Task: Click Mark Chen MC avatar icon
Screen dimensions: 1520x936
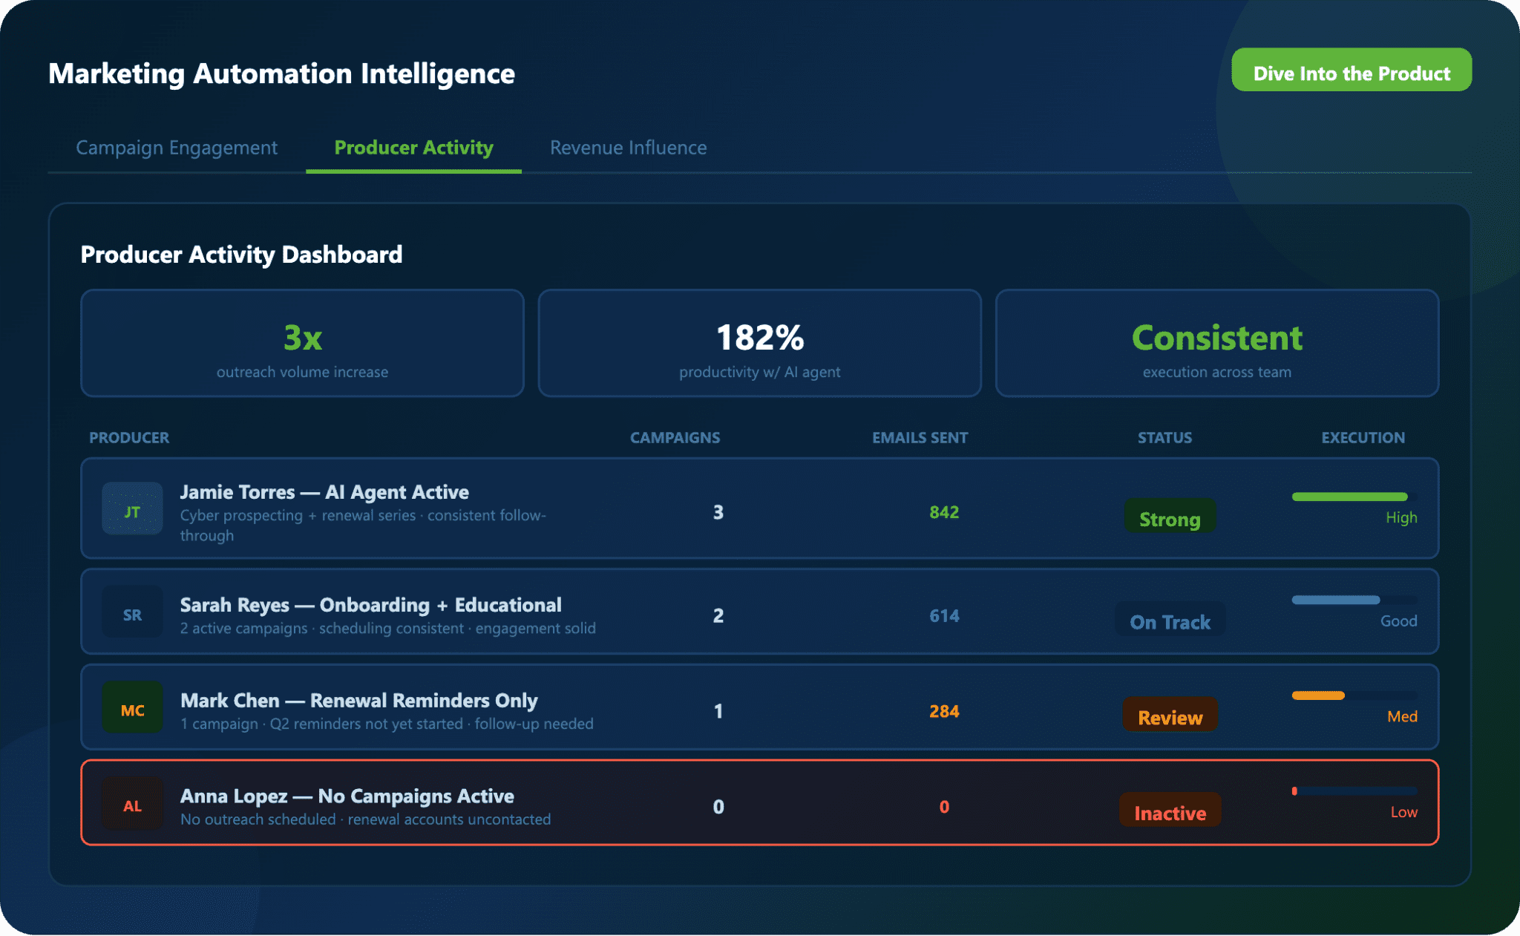Action: click(132, 708)
